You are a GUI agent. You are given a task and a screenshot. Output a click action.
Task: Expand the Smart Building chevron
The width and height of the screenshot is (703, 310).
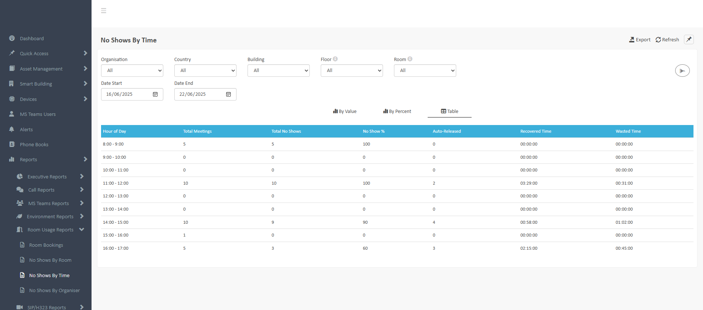pyautogui.click(x=85, y=84)
